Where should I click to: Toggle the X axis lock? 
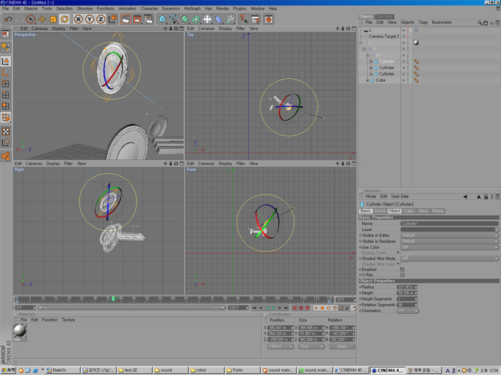[x=78, y=19]
